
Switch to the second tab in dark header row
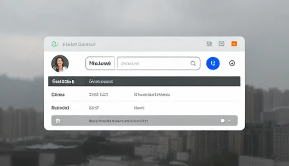coord(101,81)
